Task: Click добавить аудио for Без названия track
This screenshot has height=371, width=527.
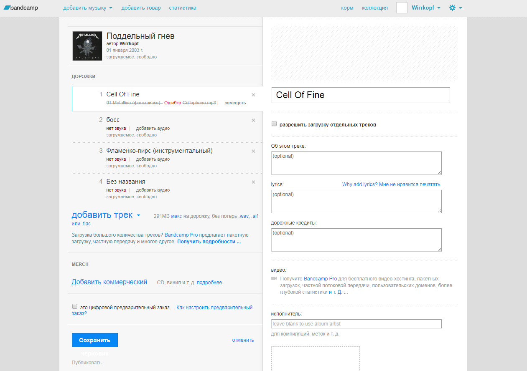Action: pyautogui.click(x=153, y=190)
